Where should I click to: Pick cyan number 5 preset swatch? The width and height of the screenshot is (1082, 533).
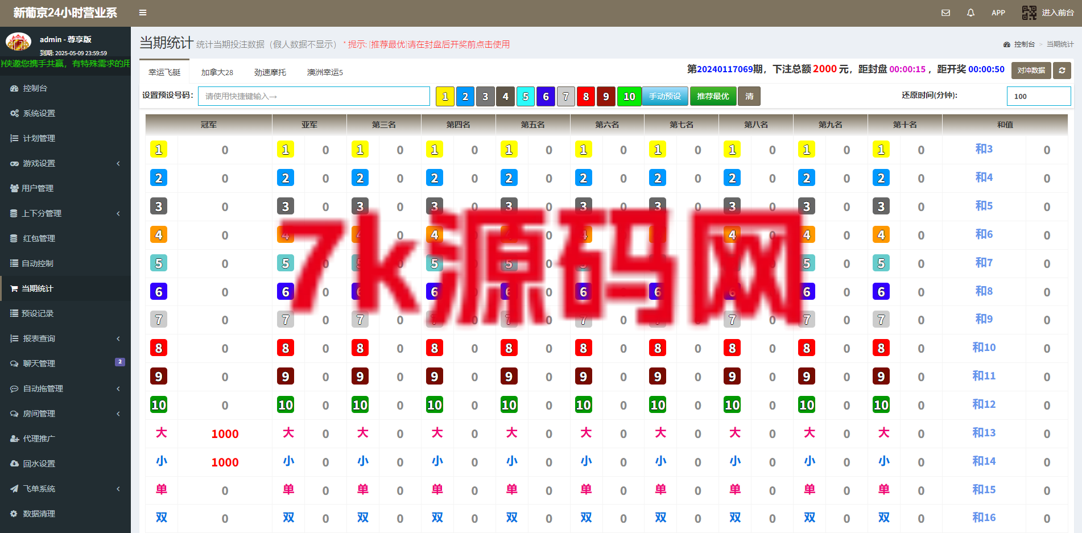pyautogui.click(x=526, y=96)
